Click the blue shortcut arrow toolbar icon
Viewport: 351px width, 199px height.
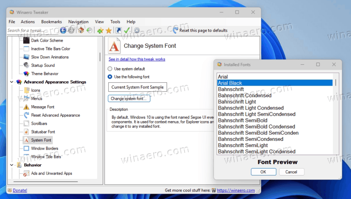point(119,30)
